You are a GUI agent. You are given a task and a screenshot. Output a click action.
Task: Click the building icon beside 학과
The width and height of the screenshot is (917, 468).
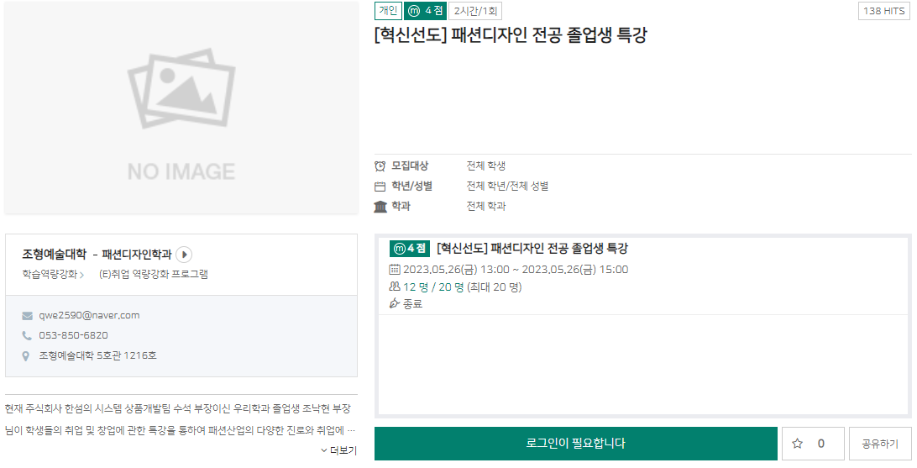point(380,207)
